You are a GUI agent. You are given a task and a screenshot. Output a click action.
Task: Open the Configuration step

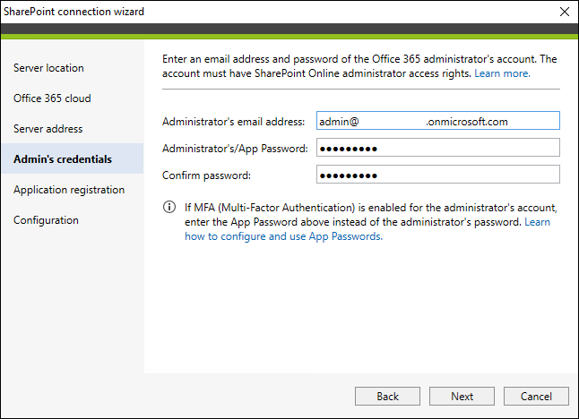point(46,220)
